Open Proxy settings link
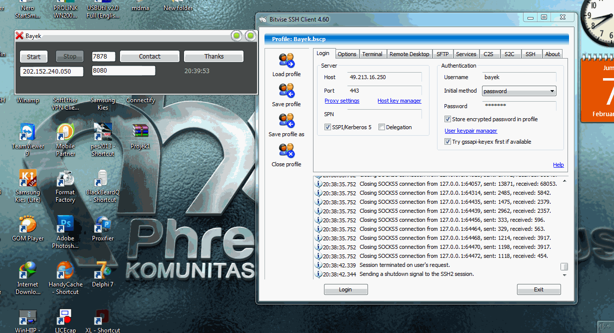Image resolution: width=614 pixels, height=333 pixels. coord(342,101)
